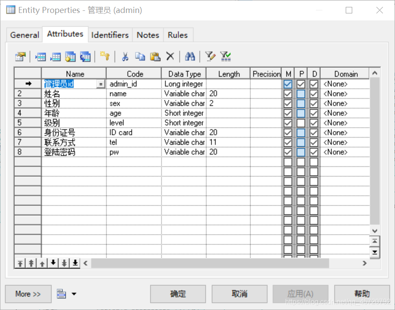The height and width of the screenshot is (310, 395).
Task: Move selected row down one line
Action: [x=53, y=263]
